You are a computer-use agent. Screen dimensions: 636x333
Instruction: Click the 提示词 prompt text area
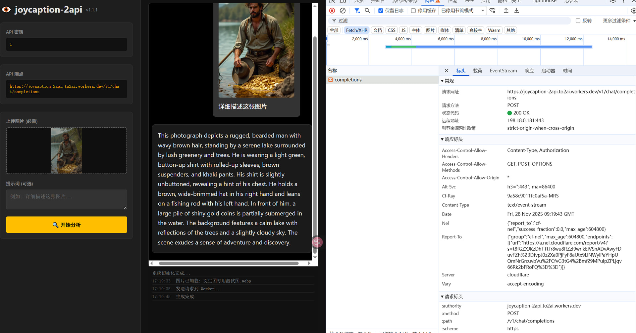pos(67,199)
